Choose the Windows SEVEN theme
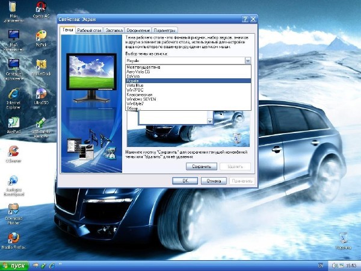Screen dimensions: 361x271 click(188, 99)
